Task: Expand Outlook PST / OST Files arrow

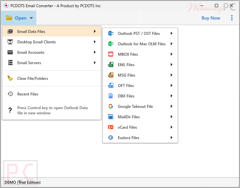Action: pos(171,33)
